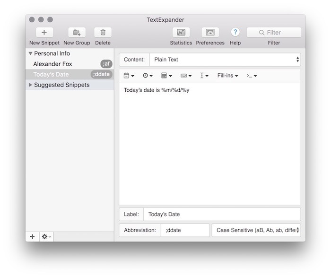Select the Today's Date snippet
Image resolution: width=331 pixels, height=278 pixels.
point(70,74)
